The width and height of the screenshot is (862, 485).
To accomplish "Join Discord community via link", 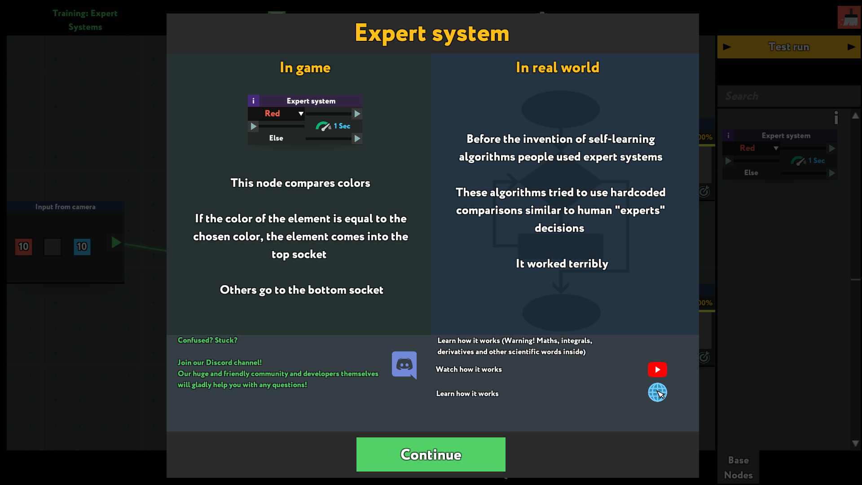I will (x=405, y=364).
